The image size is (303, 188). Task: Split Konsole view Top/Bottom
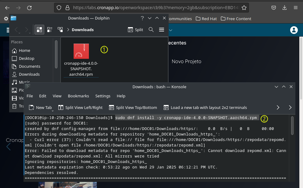(x=133, y=107)
